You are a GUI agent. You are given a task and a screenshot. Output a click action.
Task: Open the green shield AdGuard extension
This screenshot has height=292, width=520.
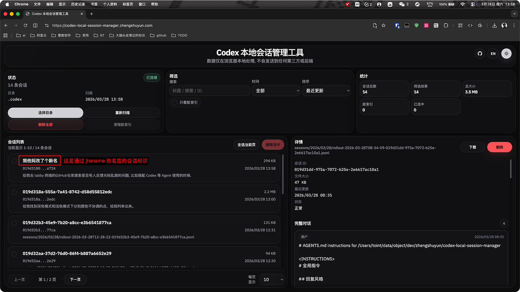point(416,26)
